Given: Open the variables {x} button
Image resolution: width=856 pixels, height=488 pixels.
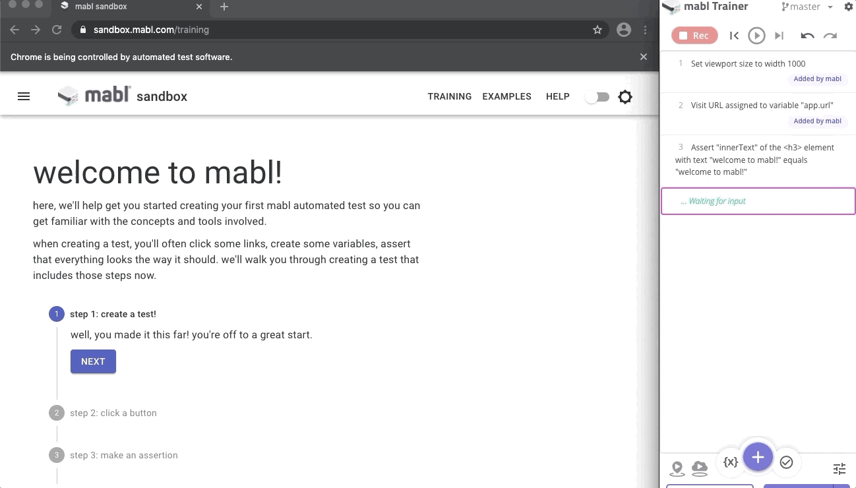Looking at the screenshot, I should 731,462.
